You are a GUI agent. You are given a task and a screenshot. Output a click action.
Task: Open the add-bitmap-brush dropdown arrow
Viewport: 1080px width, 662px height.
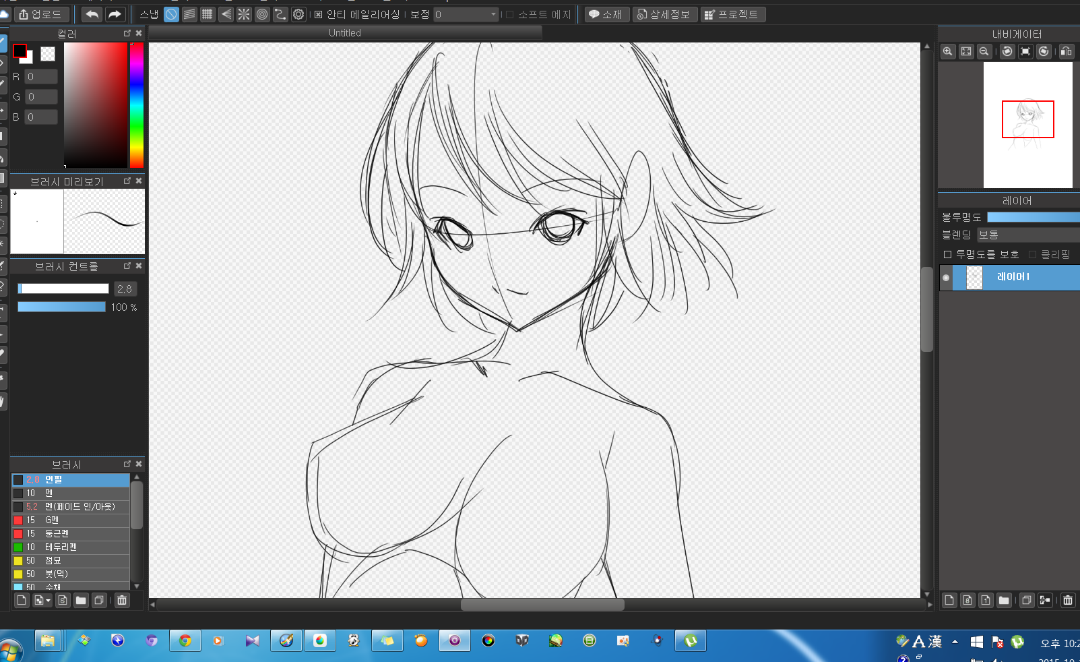(48, 601)
